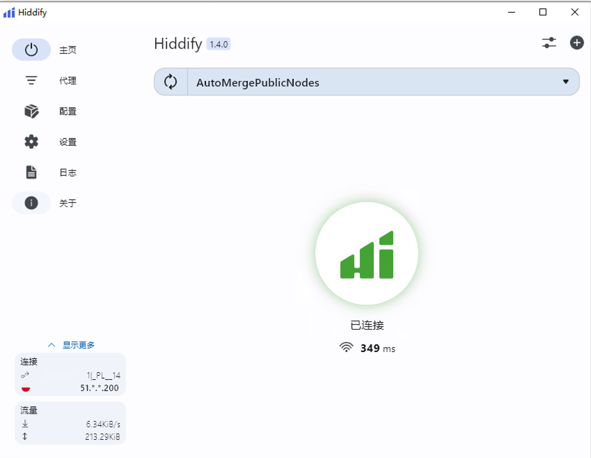The height and width of the screenshot is (458, 591).
Task: Expand the AutoMergePublicNodes profile dropdown arrow
Action: [566, 82]
